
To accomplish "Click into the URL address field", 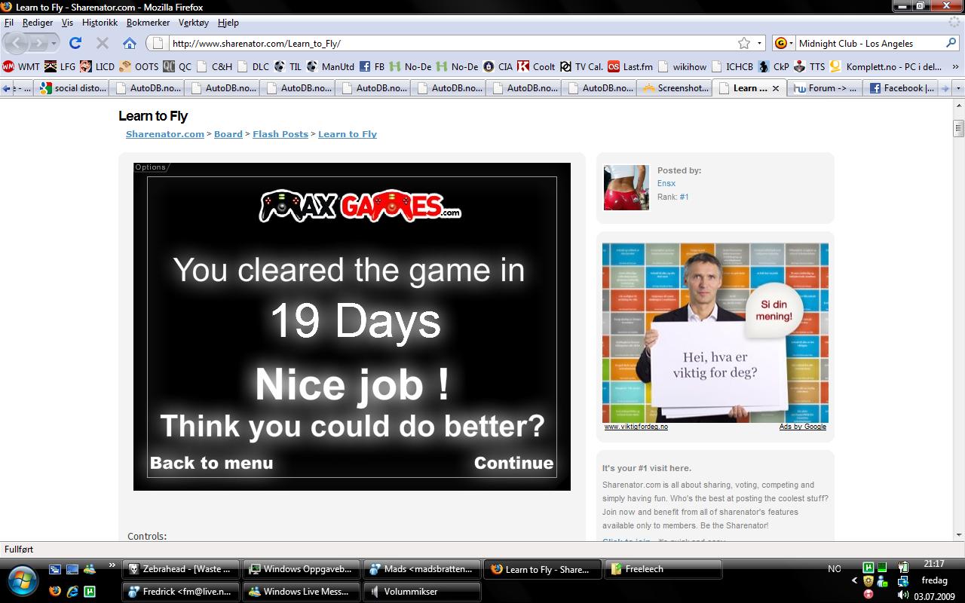I will pos(451,43).
